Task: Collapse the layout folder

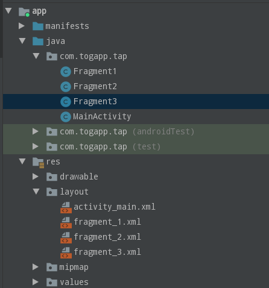Action: pos(36,192)
